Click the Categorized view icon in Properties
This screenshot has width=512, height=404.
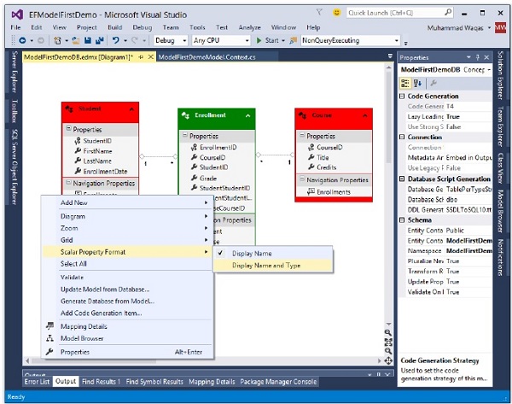click(407, 84)
